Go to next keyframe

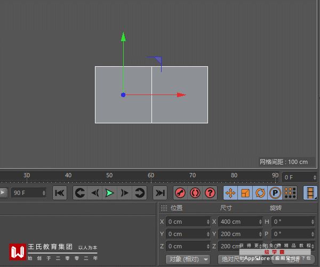tap(139, 193)
